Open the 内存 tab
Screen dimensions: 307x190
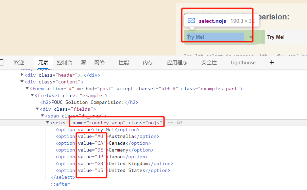[148, 63]
